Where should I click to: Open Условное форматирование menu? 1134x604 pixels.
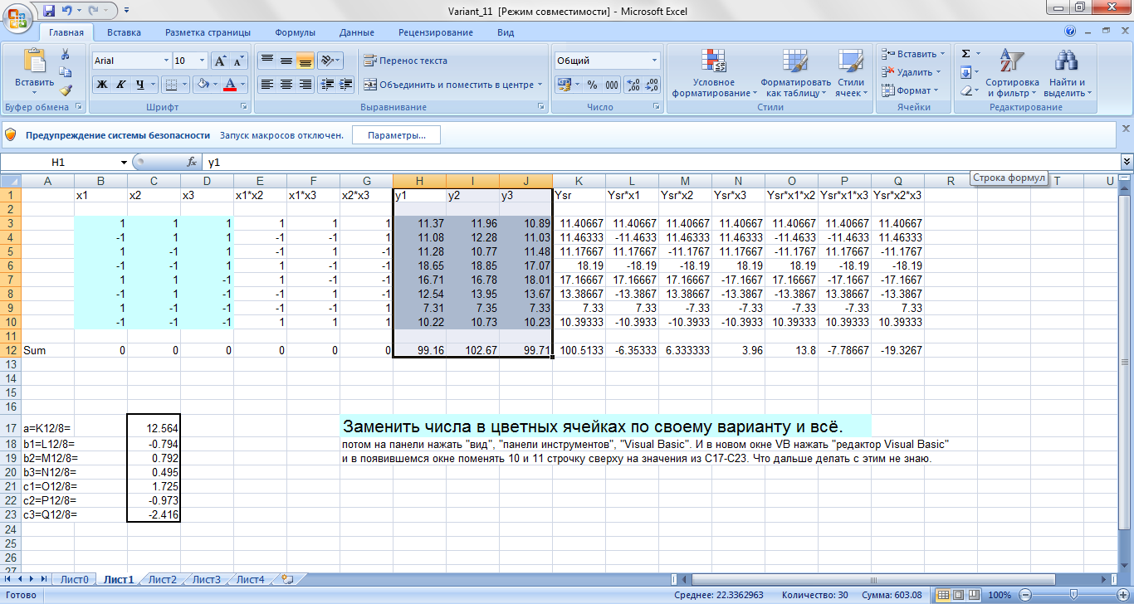pyautogui.click(x=714, y=73)
